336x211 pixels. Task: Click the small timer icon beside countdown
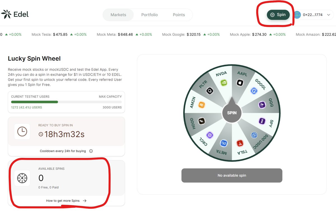(41, 135)
